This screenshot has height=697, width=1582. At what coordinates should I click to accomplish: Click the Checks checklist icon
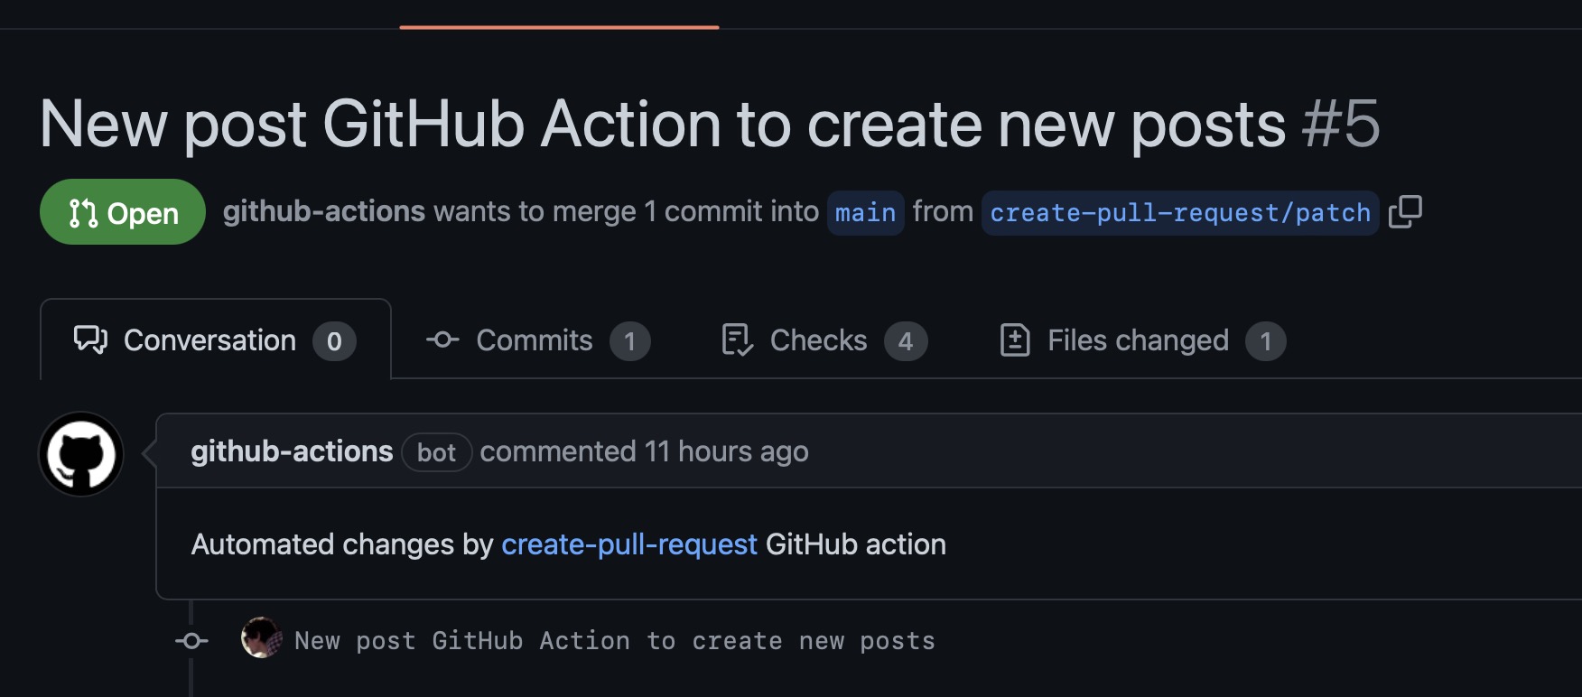737,340
